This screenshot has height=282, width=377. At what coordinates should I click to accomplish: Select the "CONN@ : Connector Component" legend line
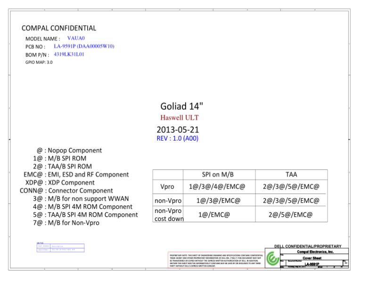pyautogui.click(x=66, y=191)
